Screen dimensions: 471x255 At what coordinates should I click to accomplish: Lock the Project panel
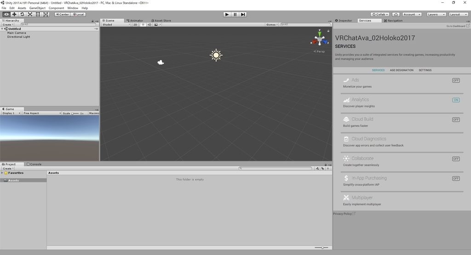[x=325, y=164]
